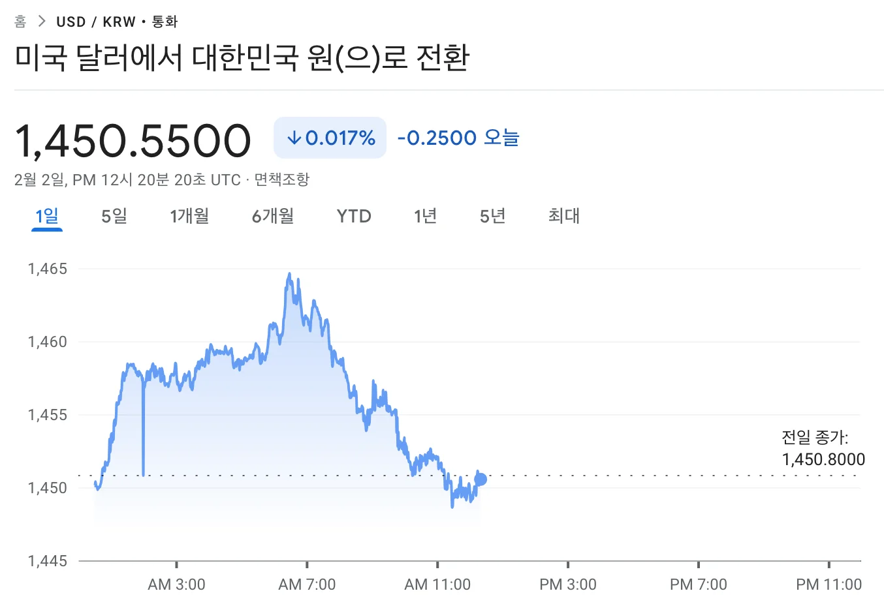This screenshot has height=608, width=884.
Task: Switch chart to the 1년 range
Action: 425,216
